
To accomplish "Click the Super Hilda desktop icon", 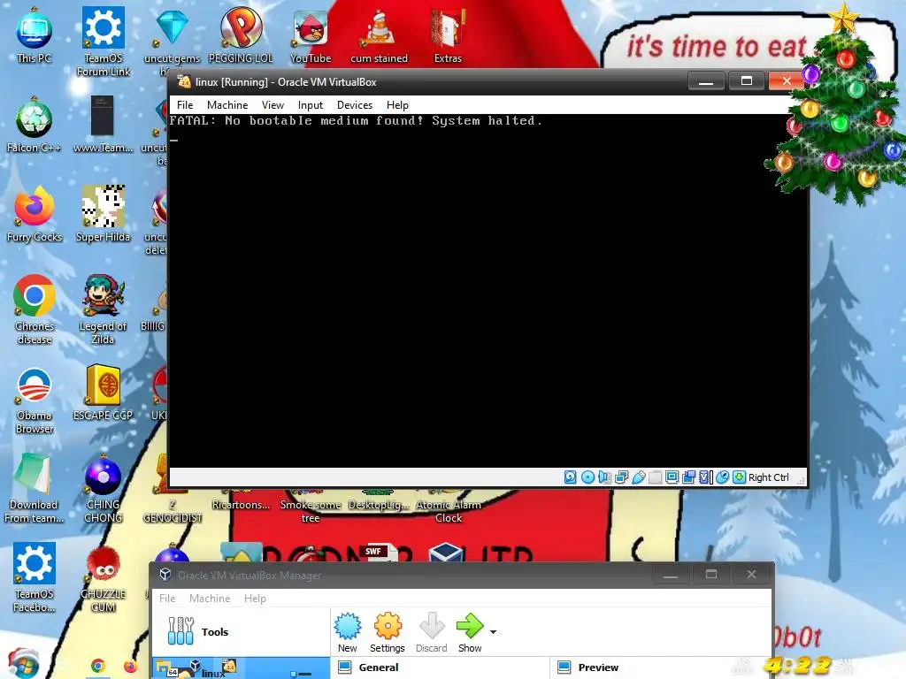I will (103, 214).
